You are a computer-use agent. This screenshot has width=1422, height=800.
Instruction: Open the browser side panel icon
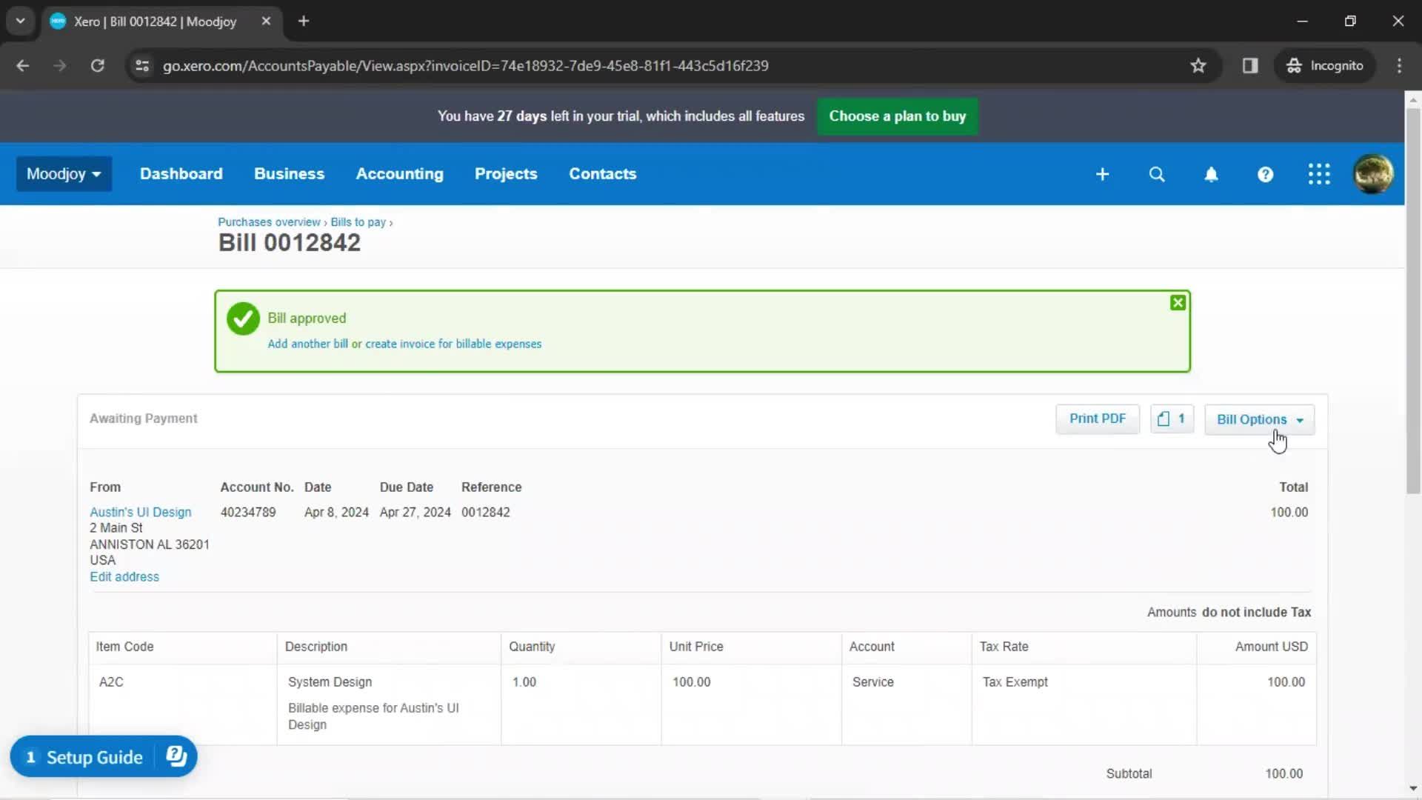1250,66
